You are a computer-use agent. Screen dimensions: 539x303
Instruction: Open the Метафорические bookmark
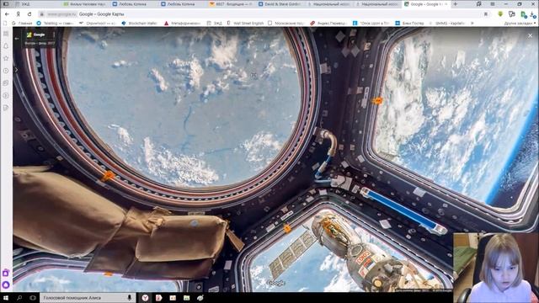click(x=183, y=24)
